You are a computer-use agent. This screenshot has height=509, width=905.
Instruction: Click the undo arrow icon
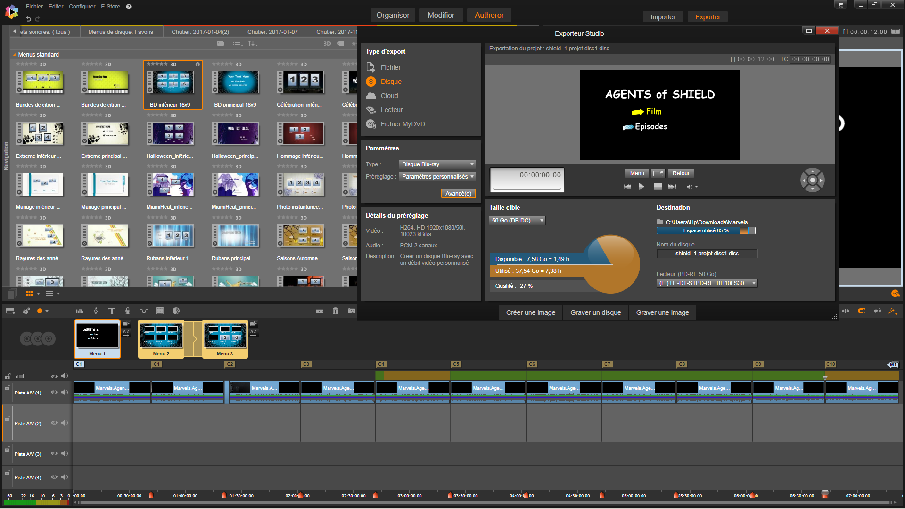click(x=28, y=19)
